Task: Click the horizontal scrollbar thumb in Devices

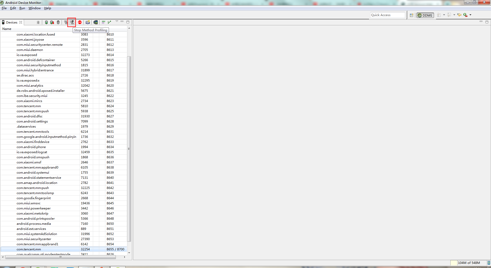Action: click(61, 257)
